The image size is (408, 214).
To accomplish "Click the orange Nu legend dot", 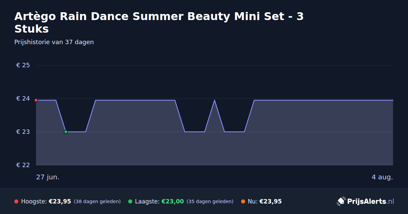I will coord(243,201).
